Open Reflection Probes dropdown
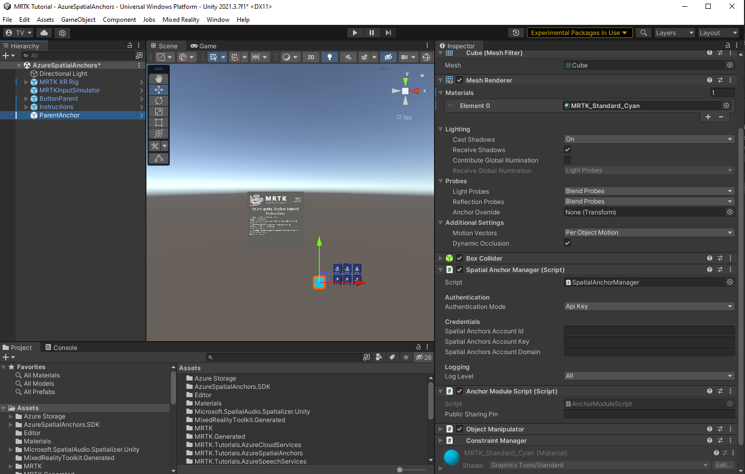Screen dimensions: 745x474 point(649,201)
